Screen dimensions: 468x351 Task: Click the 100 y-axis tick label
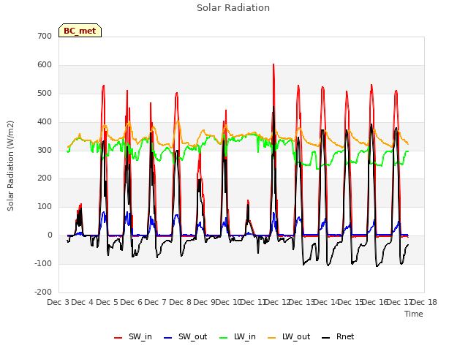pyautogui.click(x=45, y=206)
